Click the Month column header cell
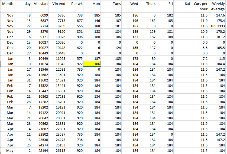227x154 pixels. [x=7, y=4]
